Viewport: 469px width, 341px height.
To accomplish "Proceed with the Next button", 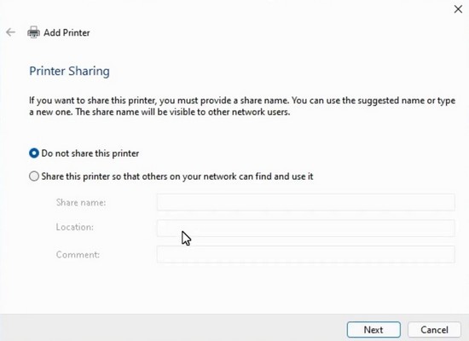I will pyautogui.click(x=373, y=330).
